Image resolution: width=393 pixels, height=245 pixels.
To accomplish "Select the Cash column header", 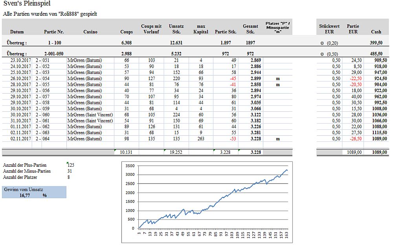I will 376,32.
